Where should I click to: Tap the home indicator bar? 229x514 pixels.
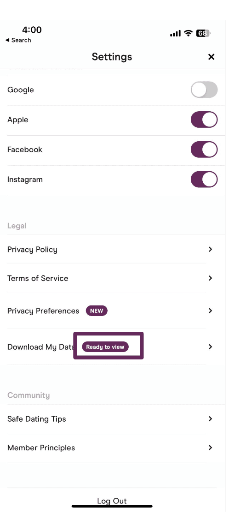click(112, 507)
